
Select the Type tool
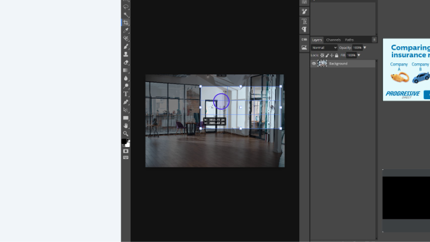(x=126, y=94)
